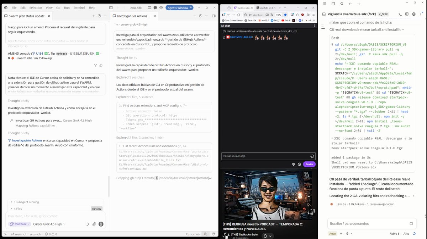Copy the AMEND cerrado message
427x239 pixels.
pos(101,66)
